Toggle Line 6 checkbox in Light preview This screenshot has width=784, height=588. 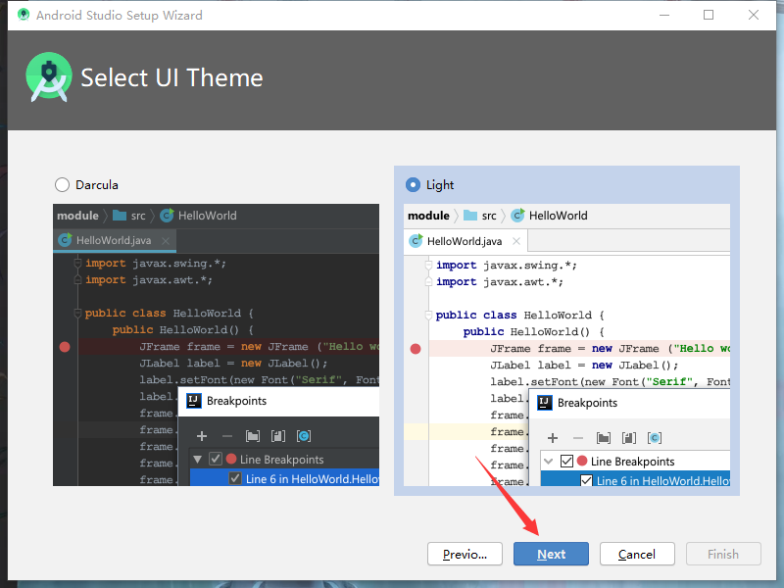(586, 481)
